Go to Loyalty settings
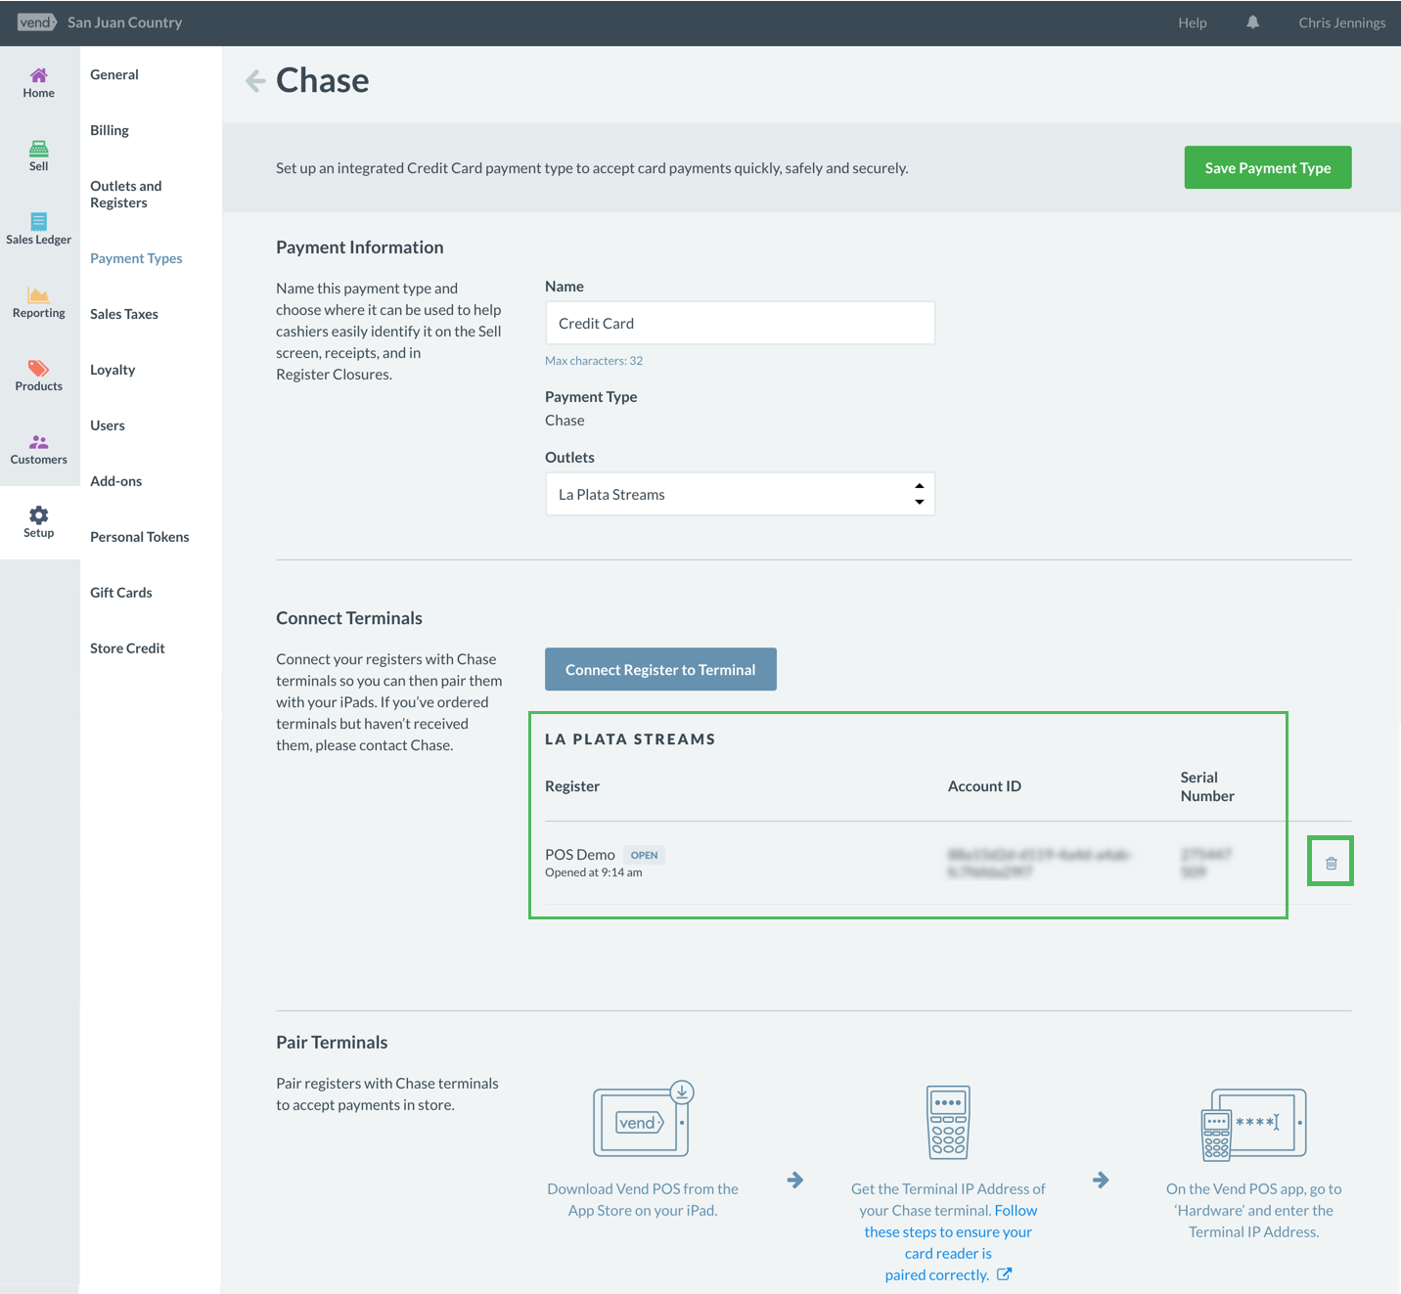The width and height of the screenshot is (1401, 1294). click(x=113, y=370)
